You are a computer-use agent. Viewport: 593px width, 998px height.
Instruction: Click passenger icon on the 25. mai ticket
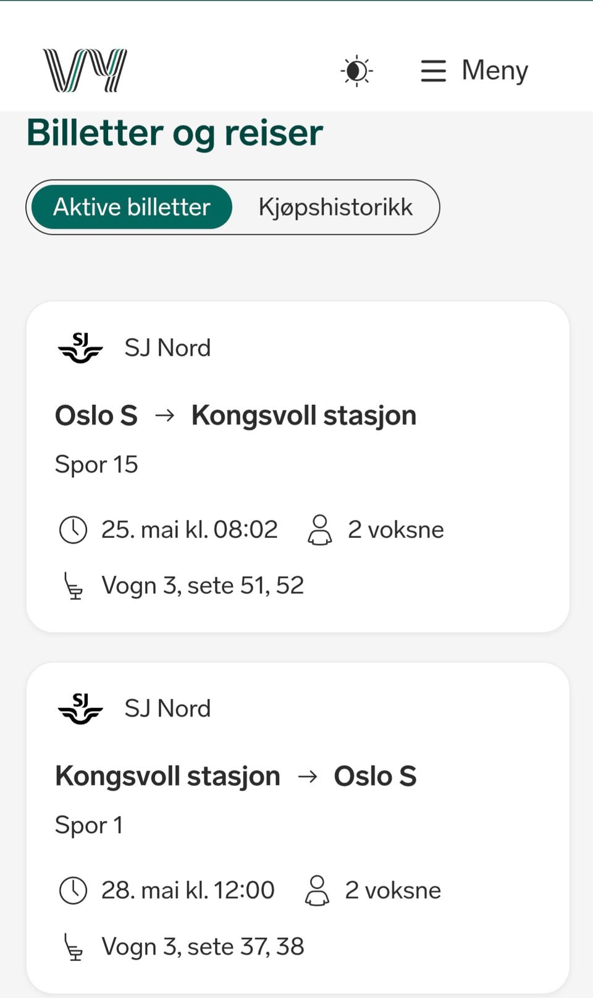pyautogui.click(x=319, y=530)
